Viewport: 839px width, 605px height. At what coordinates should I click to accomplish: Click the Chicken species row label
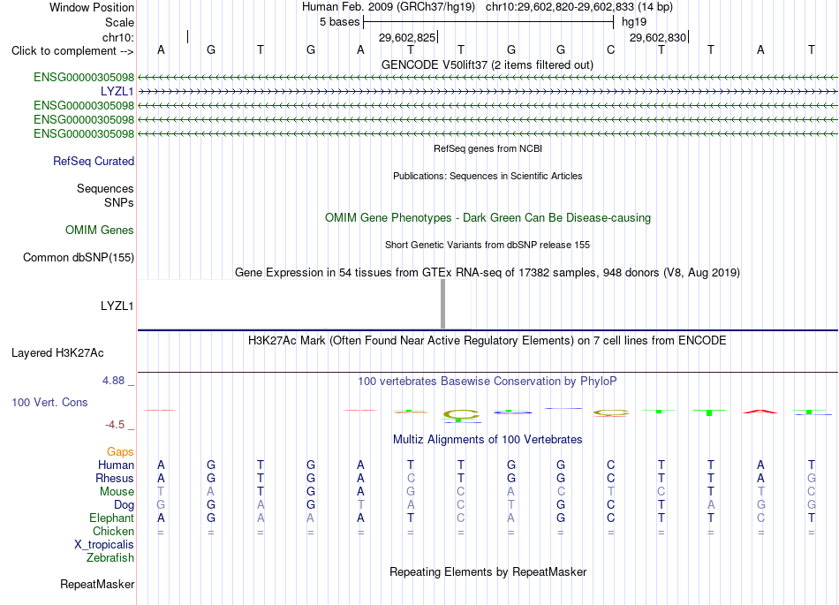click(113, 531)
